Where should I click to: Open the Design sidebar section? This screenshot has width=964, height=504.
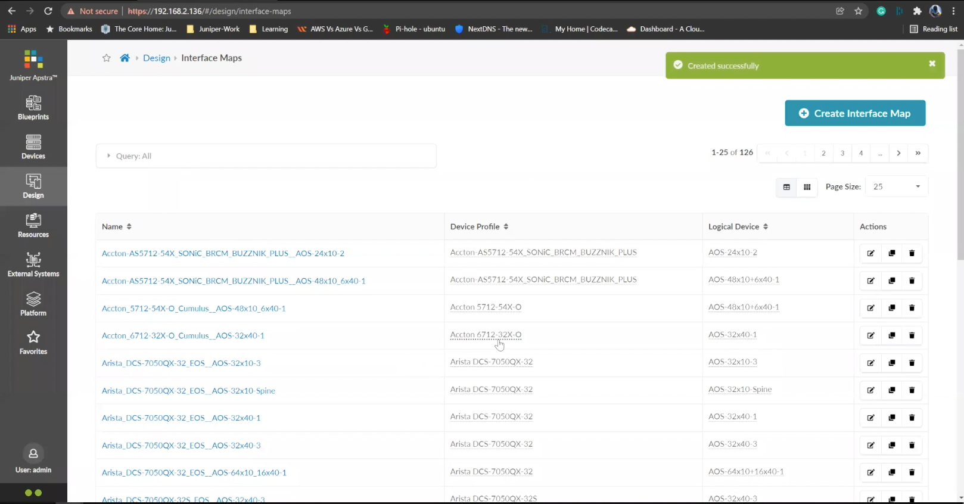click(33, 186)
